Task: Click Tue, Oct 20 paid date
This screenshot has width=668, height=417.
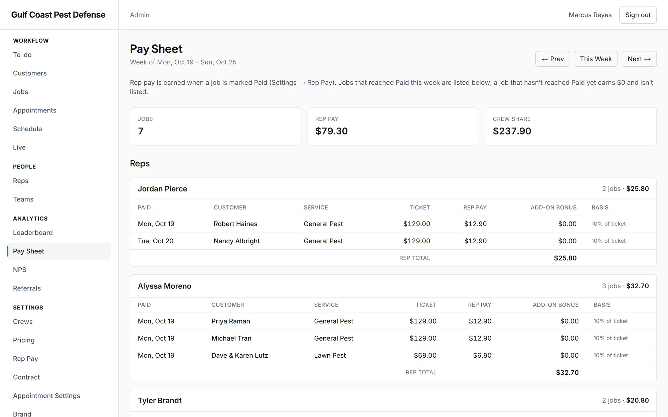Action: 155,241
